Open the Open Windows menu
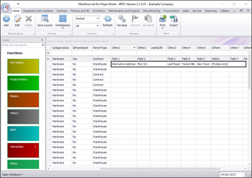This screenshot has height=178, width=252. (x=12, y=174)
